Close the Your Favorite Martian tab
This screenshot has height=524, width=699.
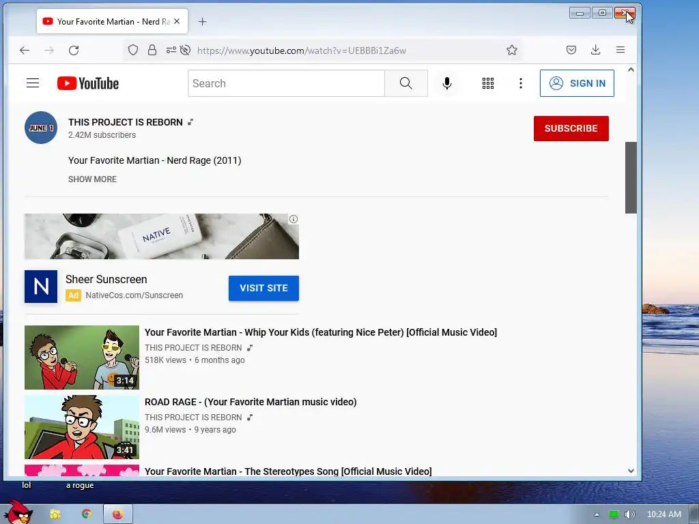[177, 21]
